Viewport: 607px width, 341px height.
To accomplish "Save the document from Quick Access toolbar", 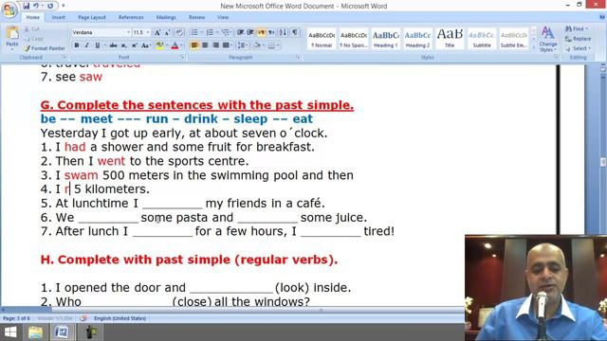I will tap(26, 6).
